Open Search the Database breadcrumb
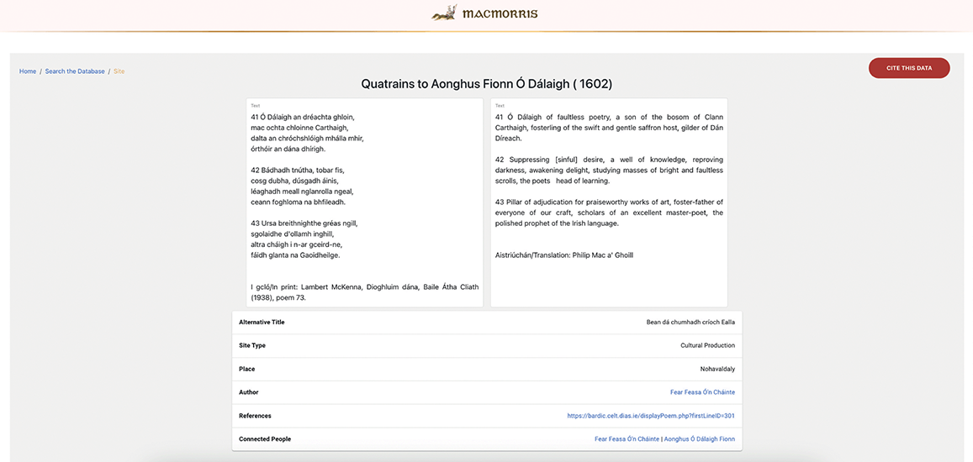The image size is (973, 462). pos(75,71)
